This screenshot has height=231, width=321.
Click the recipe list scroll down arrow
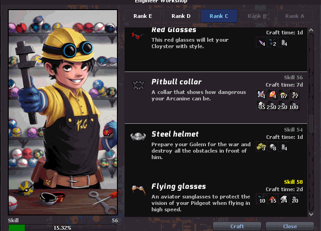311,214
